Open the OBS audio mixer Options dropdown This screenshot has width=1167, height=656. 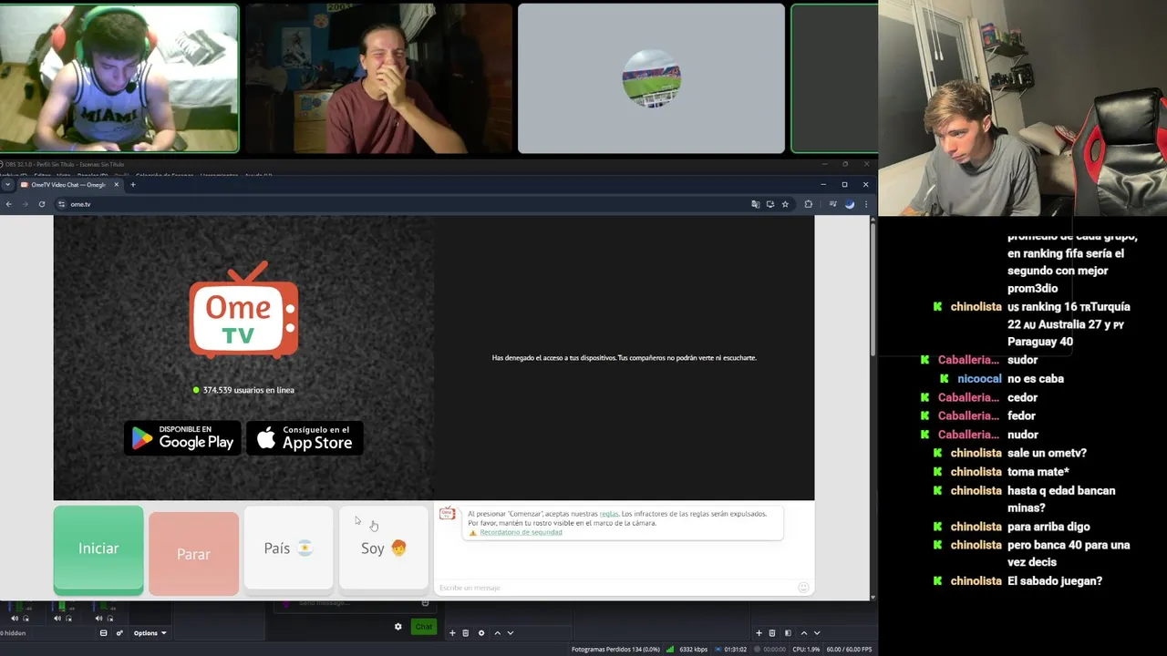pyautogui.click(x=150, y=633)
